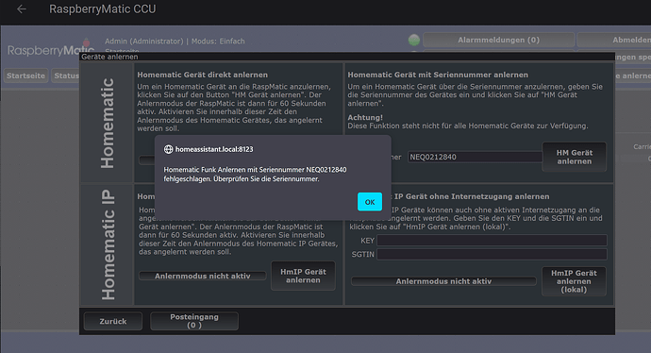The width and height of the screenshot is (651, 353).
Task: Click the HmIP Gerät anlernen button
Action: 303,276
